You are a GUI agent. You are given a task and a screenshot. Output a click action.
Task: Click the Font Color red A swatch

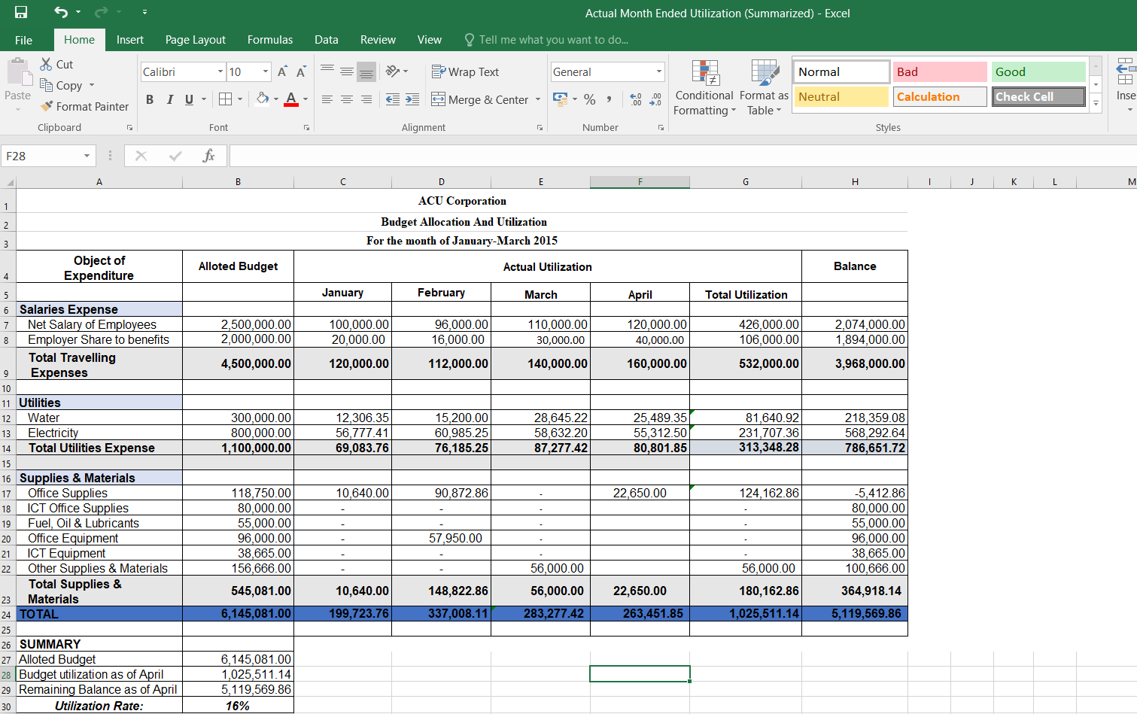point(291,99)
